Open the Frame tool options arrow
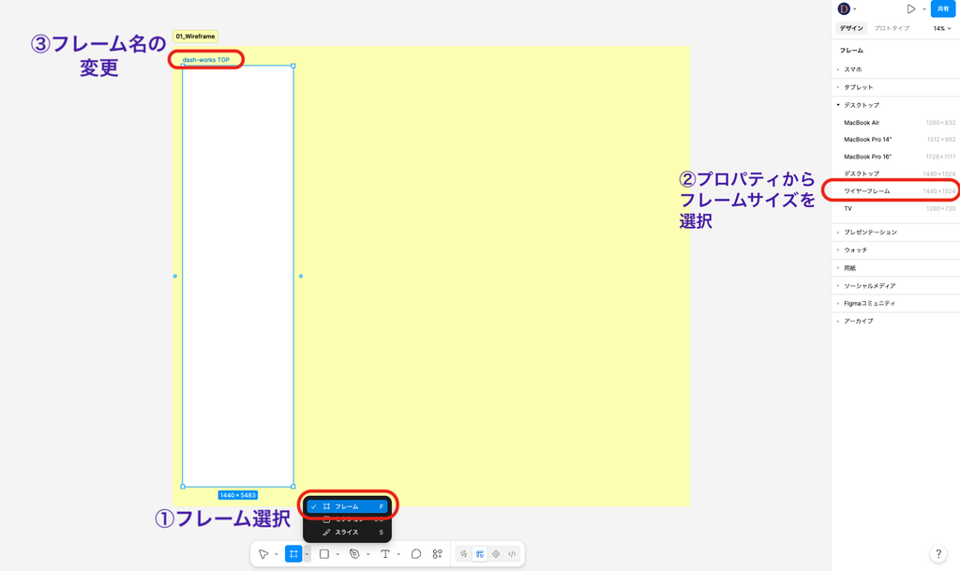960x571 pixels. click(307, 554)
